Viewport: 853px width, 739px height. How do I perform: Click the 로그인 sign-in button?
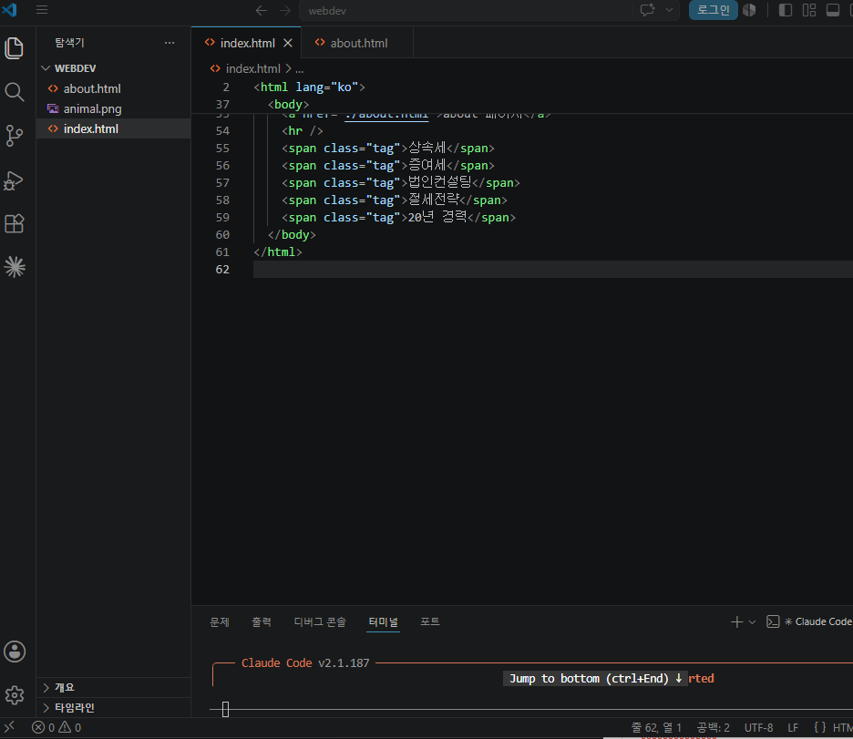(x=714, y=10)
